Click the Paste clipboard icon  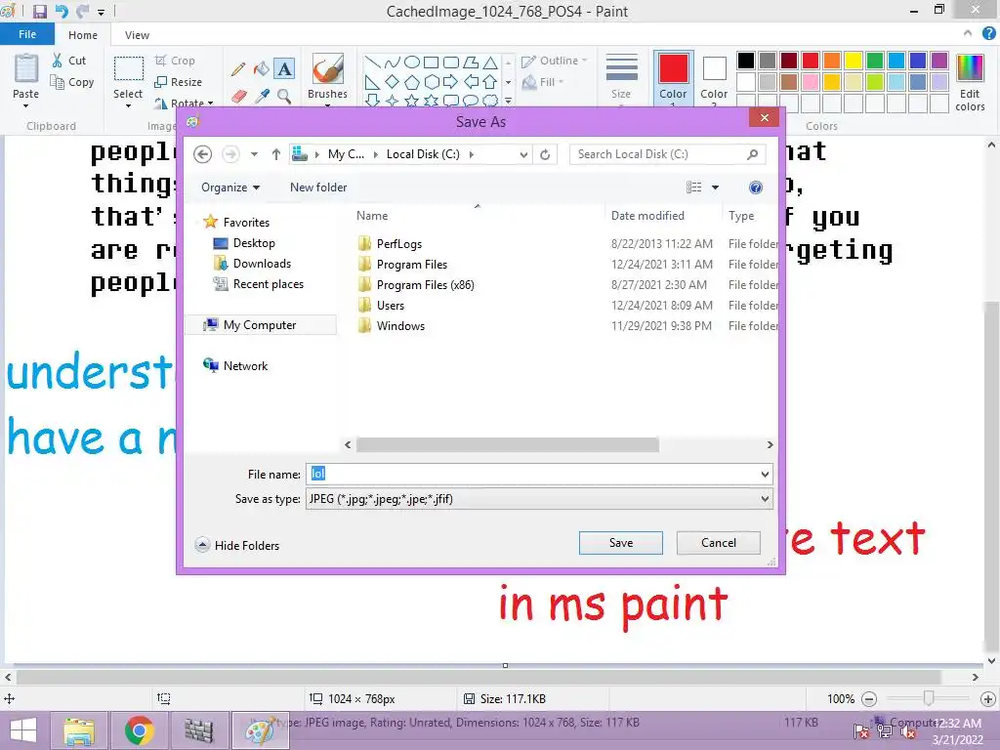(x=26, y=69)
